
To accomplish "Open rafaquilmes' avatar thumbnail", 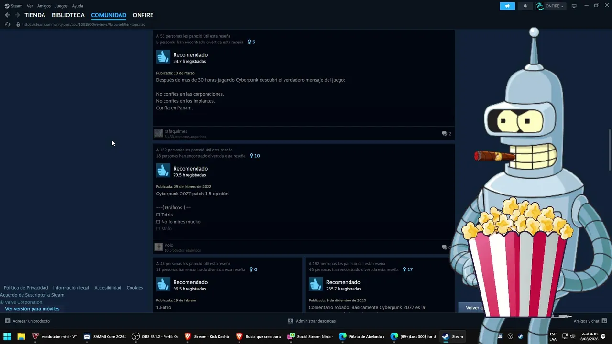I will tap(159, 133).
